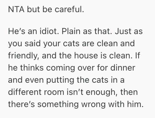Click the word "then" ending the line
155x118 pixels.
(x=129, y=92)
